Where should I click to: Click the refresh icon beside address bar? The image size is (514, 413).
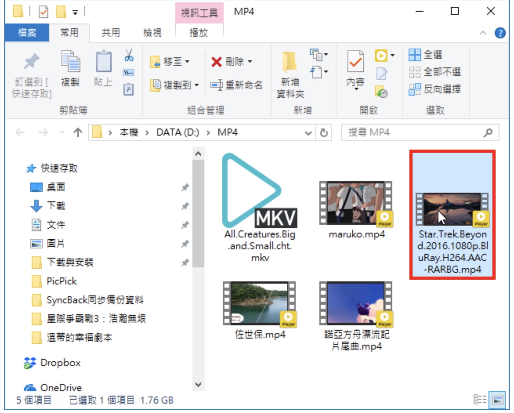(324, 133)
